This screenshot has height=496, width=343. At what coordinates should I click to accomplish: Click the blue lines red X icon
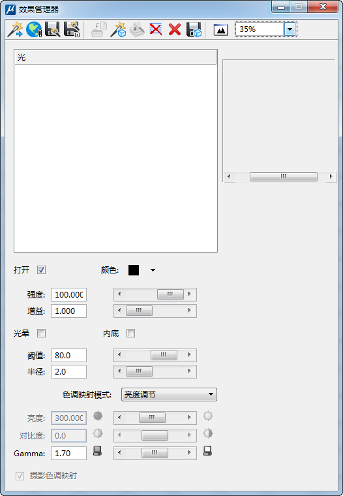156,30
